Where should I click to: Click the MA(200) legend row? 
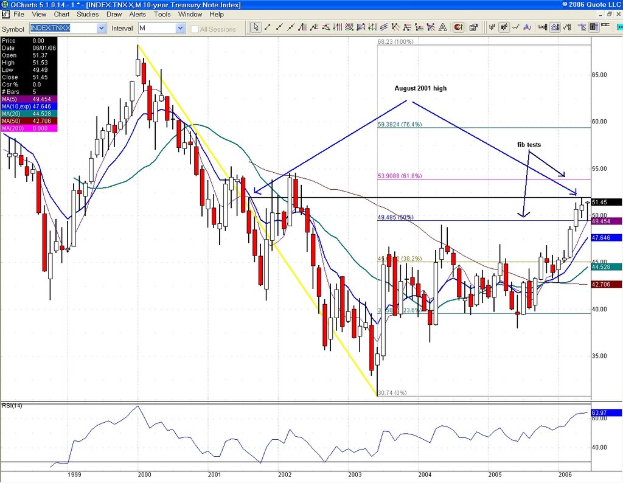(x=29, y=128)
